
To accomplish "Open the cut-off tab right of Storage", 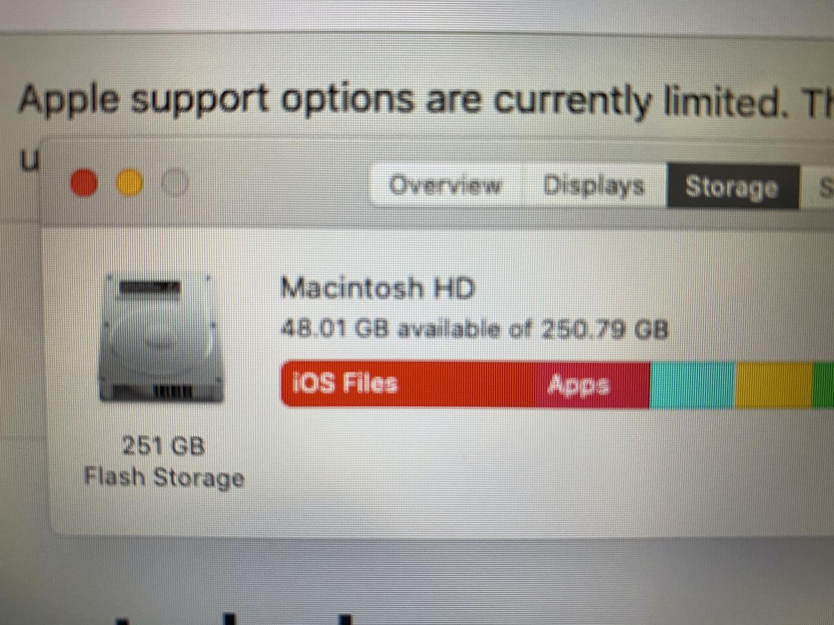I will (817, 187).
